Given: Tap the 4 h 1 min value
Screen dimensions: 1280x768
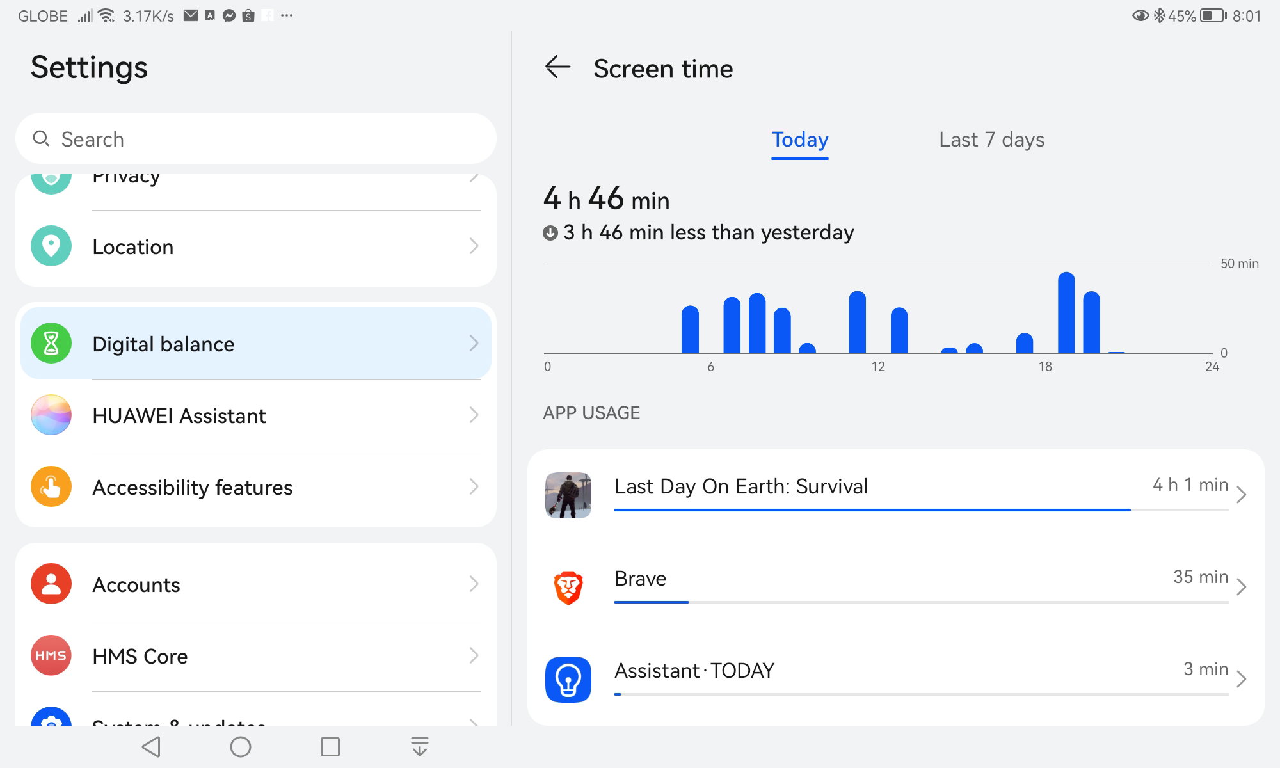Looking at the screenshot, I should point(1190,484).
